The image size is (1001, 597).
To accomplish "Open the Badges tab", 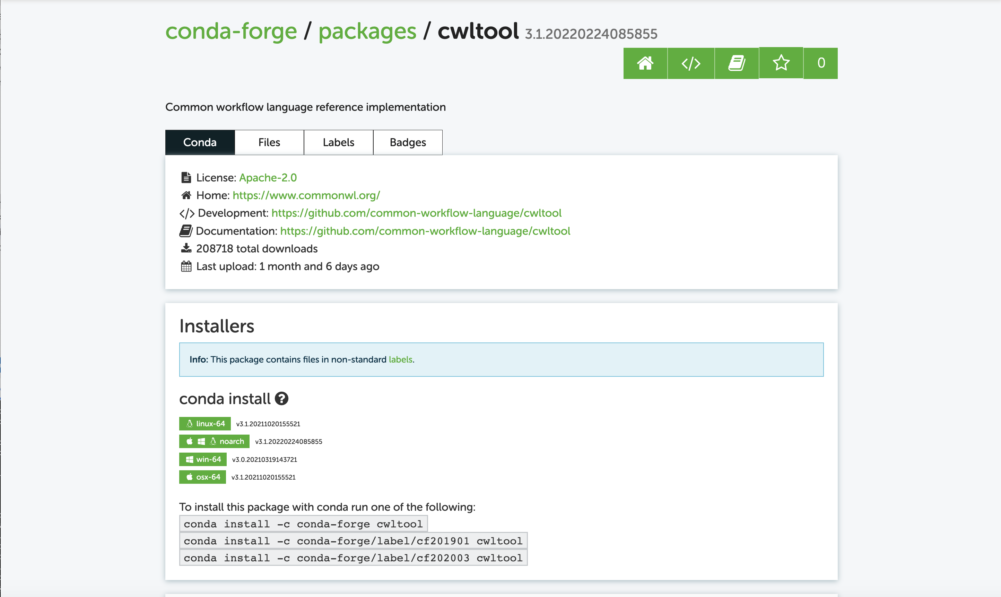I will 408,142.
